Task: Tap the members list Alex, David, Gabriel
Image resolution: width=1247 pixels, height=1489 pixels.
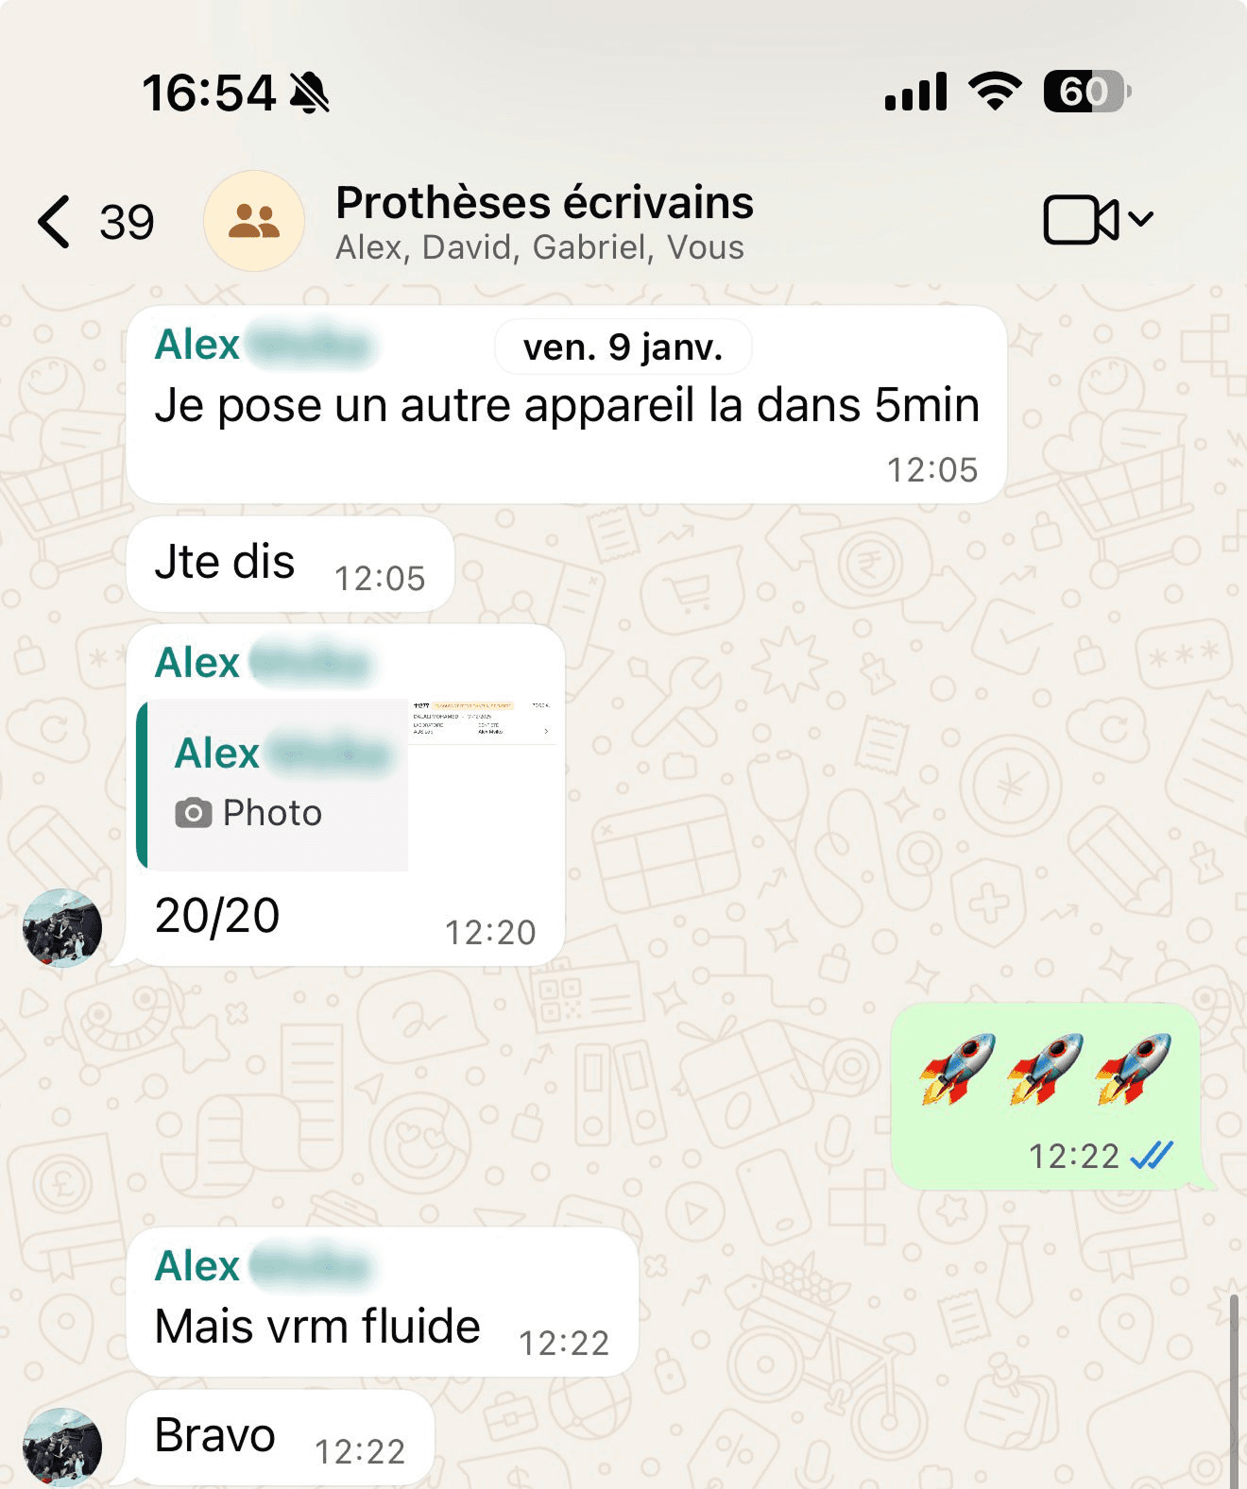Action: pyautogui.click(x=539, y=247)
